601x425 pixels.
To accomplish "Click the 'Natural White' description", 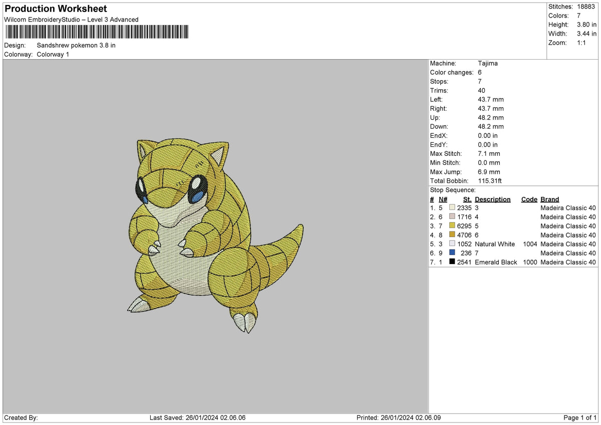I will pos(495,244).
